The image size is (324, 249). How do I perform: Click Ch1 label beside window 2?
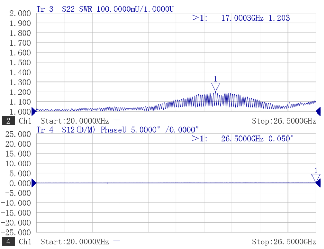[25, 121]
